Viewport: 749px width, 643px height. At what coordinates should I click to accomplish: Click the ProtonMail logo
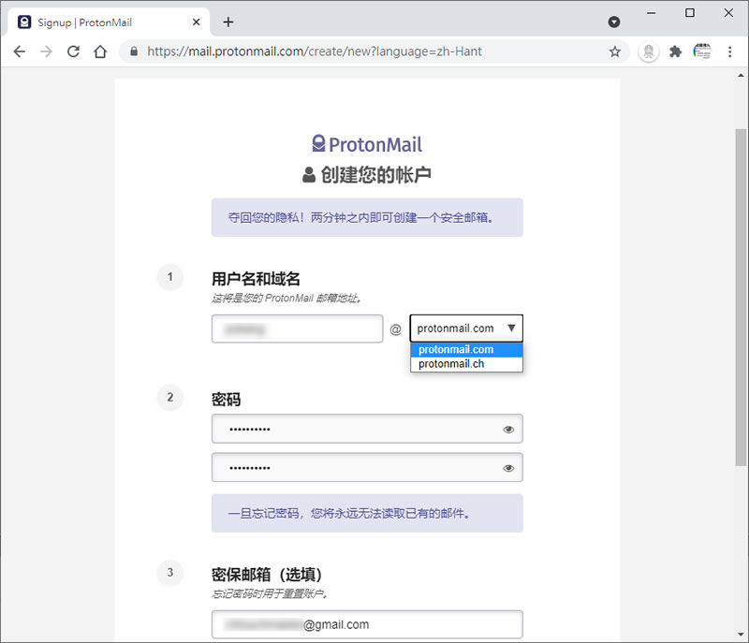tap(367, 144)
